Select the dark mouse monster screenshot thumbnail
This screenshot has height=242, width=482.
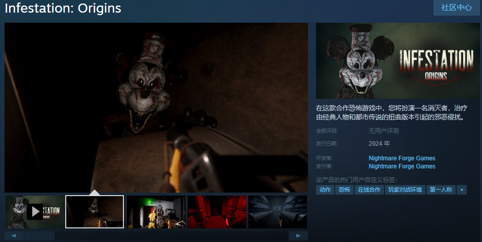tap(95, 212)
